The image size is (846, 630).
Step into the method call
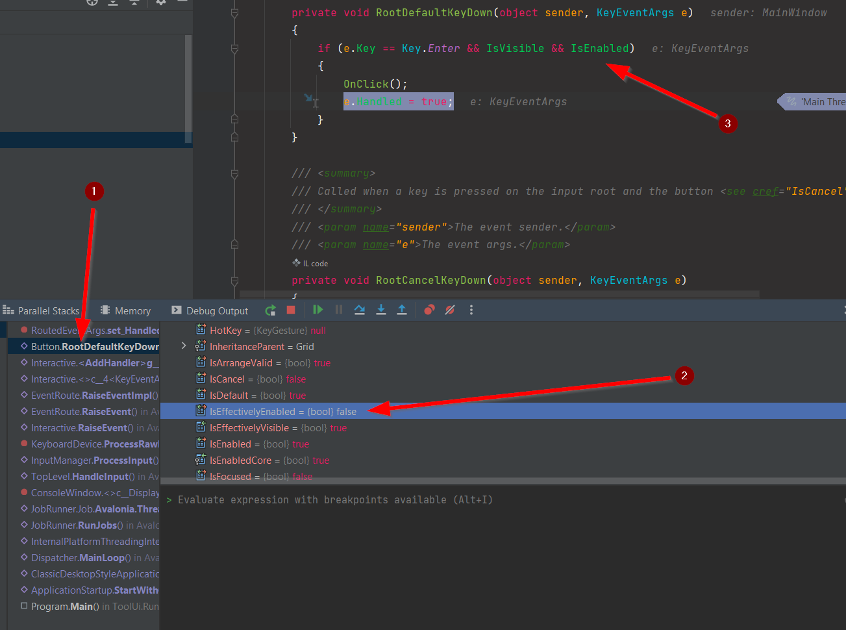pyautogui.click(x=381, y=310)
